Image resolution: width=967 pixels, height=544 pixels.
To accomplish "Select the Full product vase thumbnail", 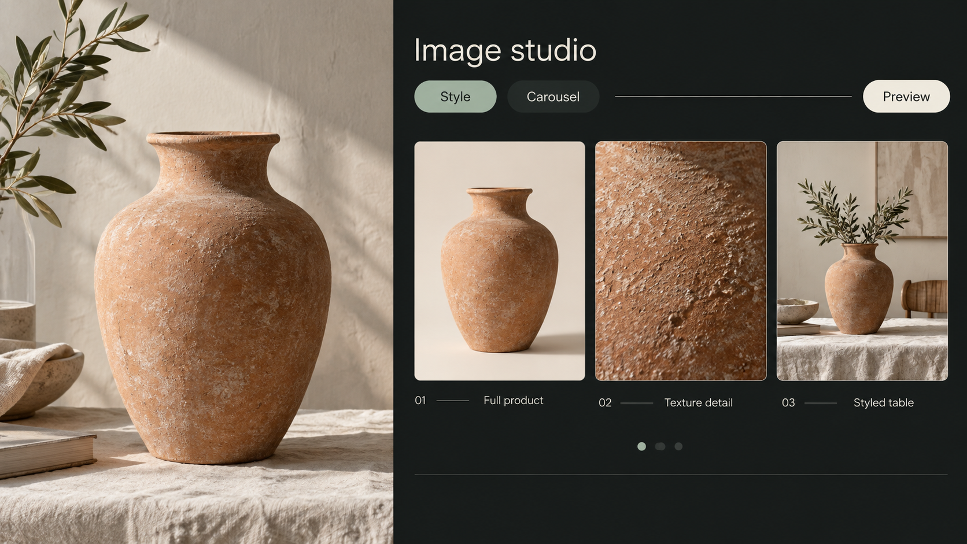I will click(x=500, y=261).
